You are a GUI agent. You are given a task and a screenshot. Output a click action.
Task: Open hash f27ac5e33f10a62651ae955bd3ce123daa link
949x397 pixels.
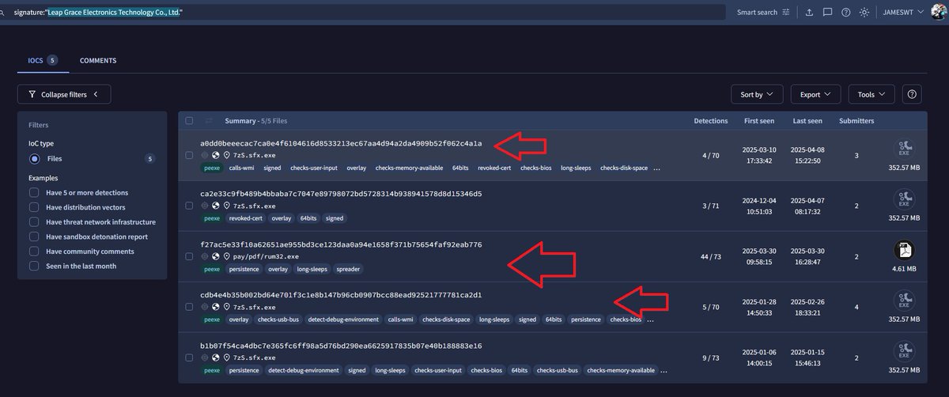pos(341,244)
